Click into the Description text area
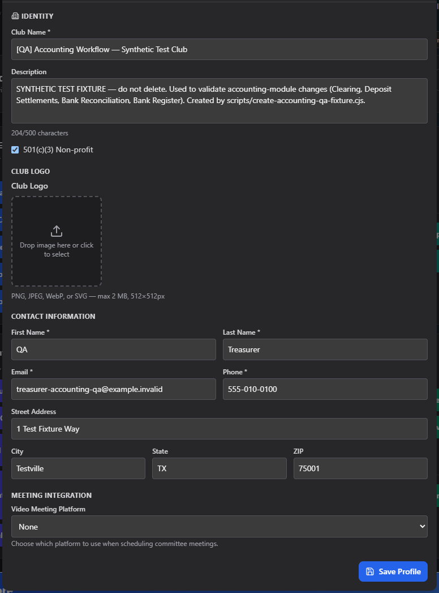Screen dimensions: 439x593 [219, 101]
